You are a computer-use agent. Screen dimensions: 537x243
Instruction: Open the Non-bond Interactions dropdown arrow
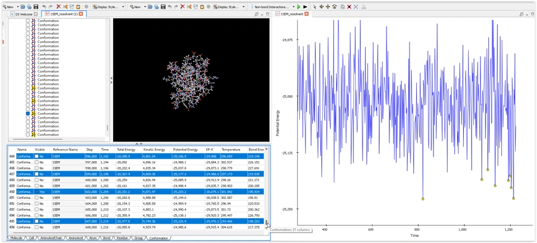(294, 7)
